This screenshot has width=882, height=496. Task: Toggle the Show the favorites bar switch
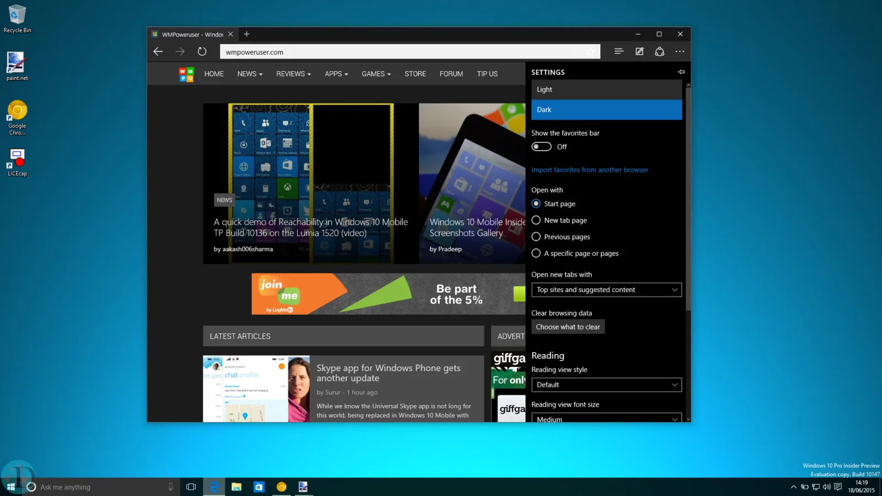click(541, 147)
